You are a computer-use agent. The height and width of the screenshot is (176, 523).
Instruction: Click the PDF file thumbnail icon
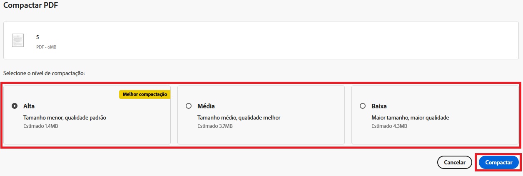point(18,40)
